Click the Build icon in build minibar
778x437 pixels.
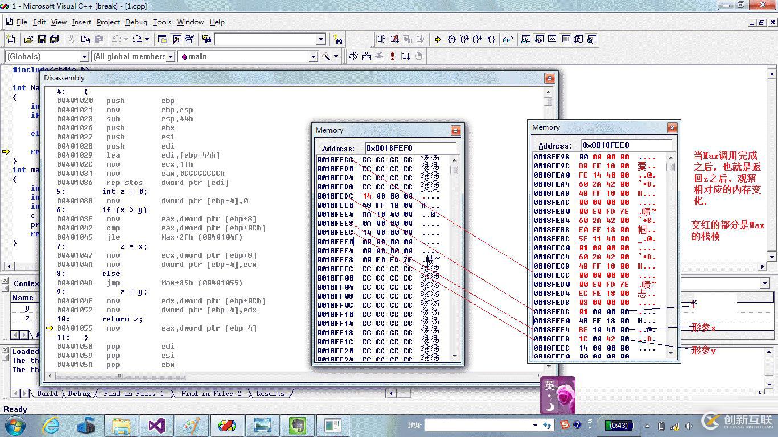(366, 56)
